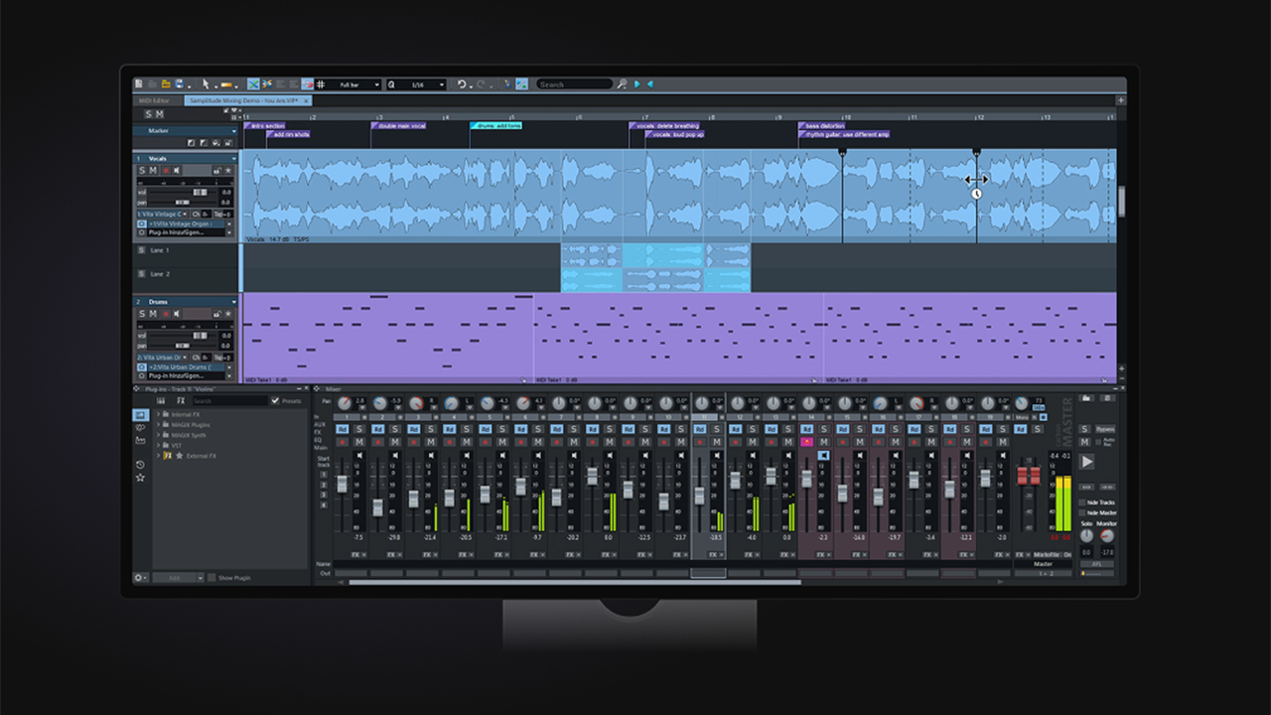Click Rd automation button on mixer channel 1
Screen dimensions: 1271x715
tap(343, 429)
